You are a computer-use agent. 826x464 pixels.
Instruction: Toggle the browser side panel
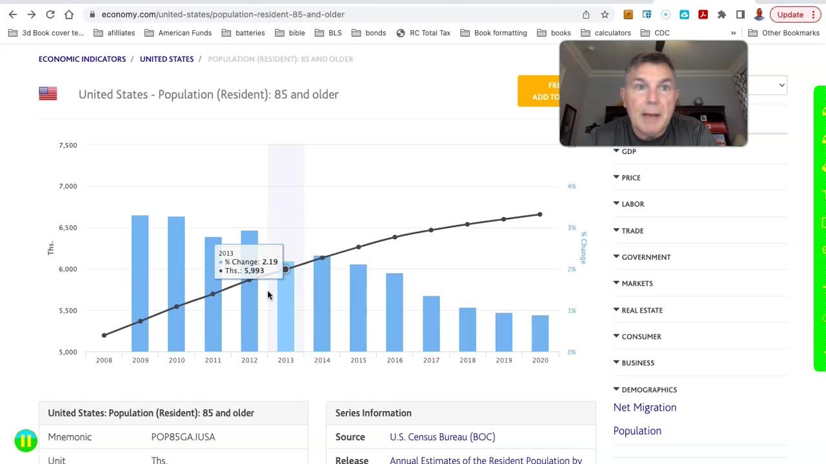[740, 14]
